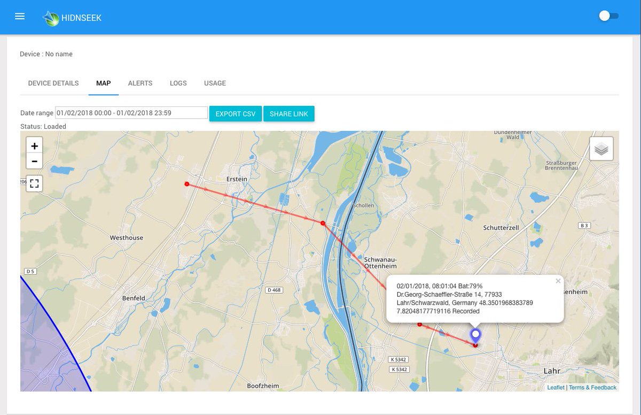The height and width of the screenshot is (415, 641).
Task: Zoom in on the map
Action: 34,146
